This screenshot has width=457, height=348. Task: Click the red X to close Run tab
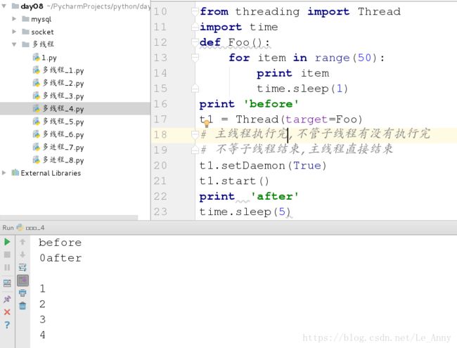[x=7, y=311]
